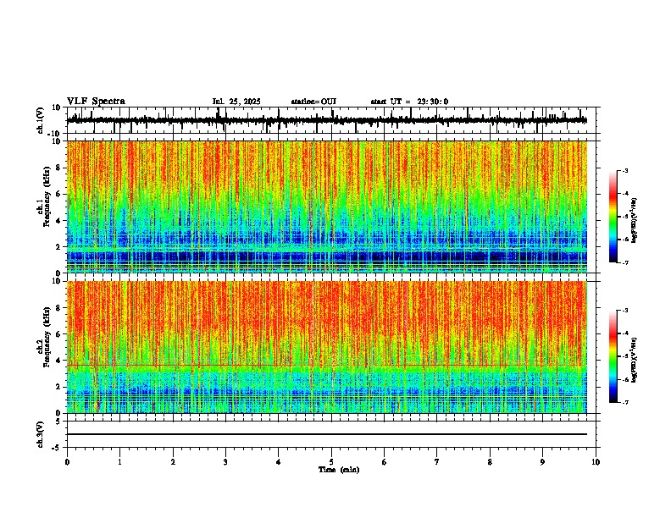Click the '4' kHz tick of ch.1 spectrogram
Image resolution: width=671 pixels, height=518 pixels.
coord(59,221)
